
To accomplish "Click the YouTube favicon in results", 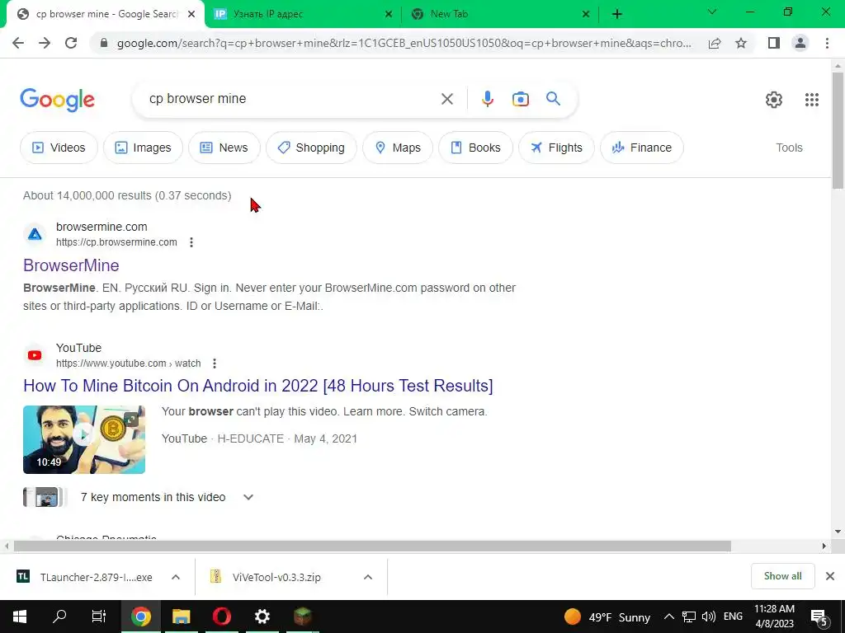I will click(x=35, y=355).
